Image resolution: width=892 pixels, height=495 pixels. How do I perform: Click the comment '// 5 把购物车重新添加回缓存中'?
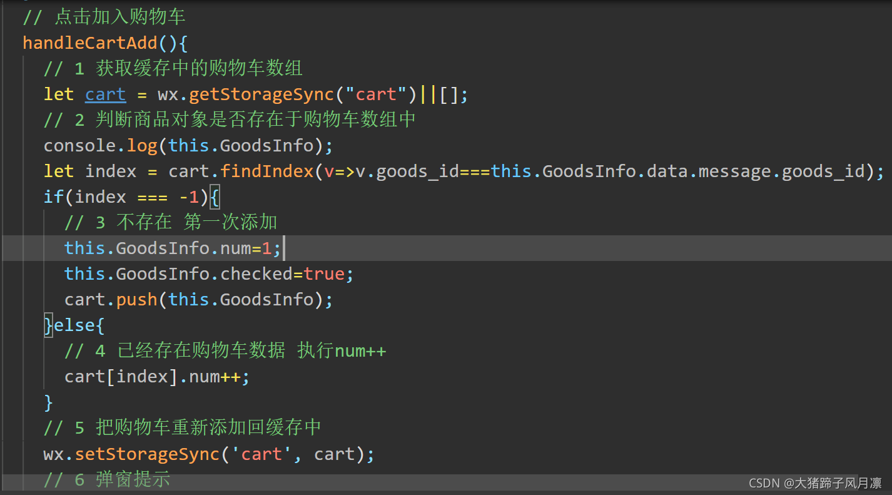(x=183, y=427)
